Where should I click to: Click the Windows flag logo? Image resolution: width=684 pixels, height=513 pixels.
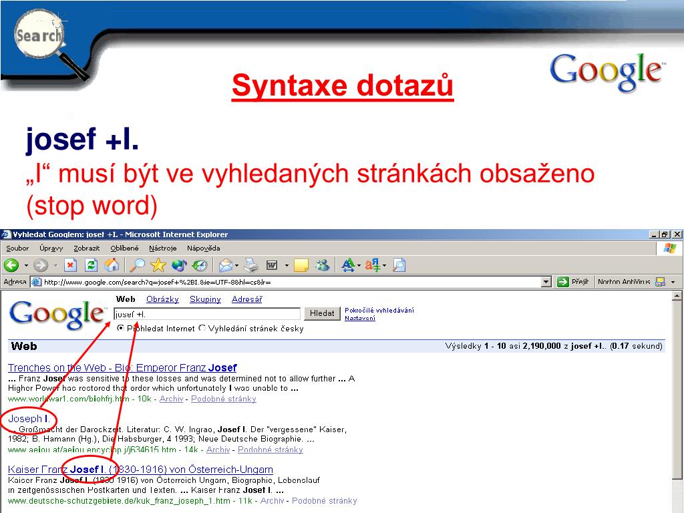pos(669,248)
